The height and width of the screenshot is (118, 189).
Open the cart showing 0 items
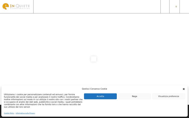(x=175, y=7)
